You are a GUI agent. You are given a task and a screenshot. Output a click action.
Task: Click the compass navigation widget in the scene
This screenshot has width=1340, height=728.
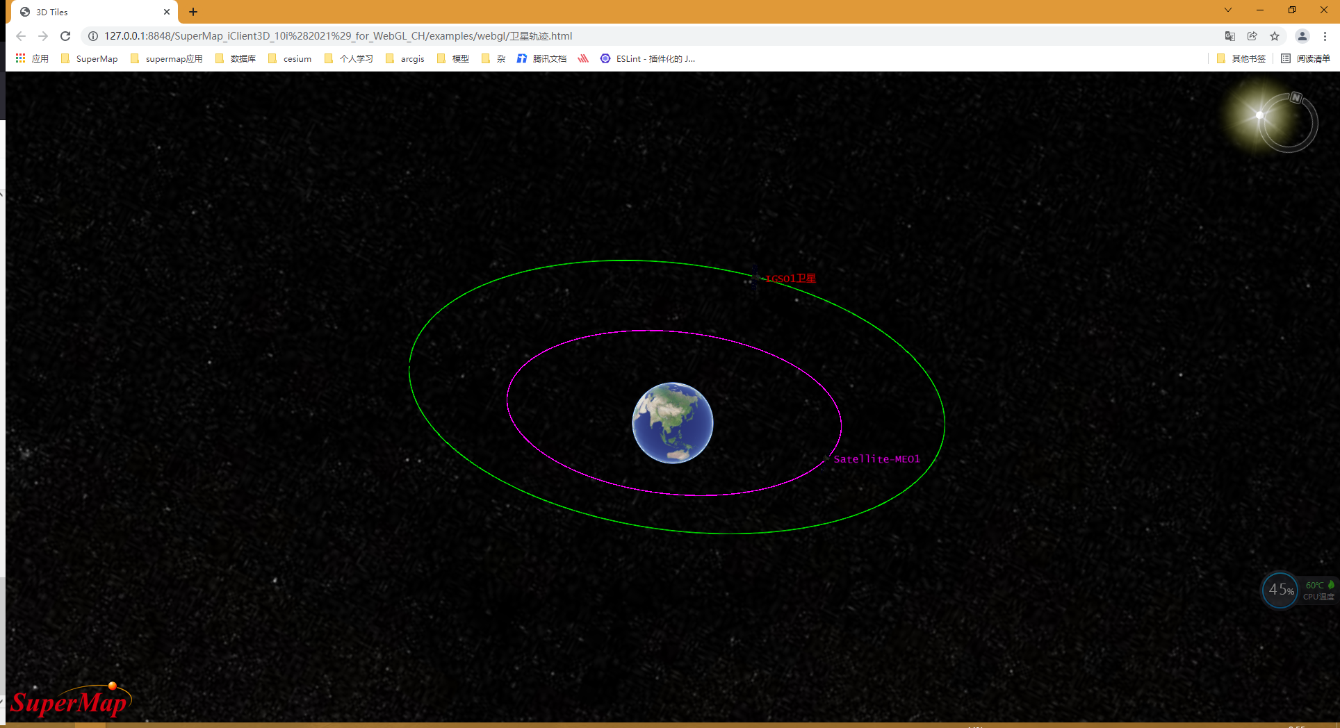click(x=1289, y=122)
